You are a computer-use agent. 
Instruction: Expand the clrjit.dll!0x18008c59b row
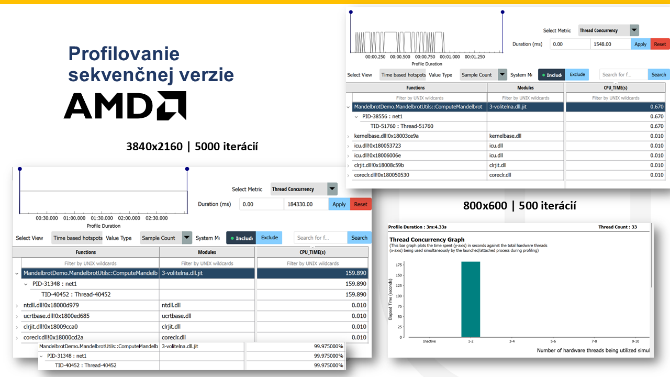click(x=349, y=165)
